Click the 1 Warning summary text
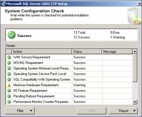 click(118, 37)
